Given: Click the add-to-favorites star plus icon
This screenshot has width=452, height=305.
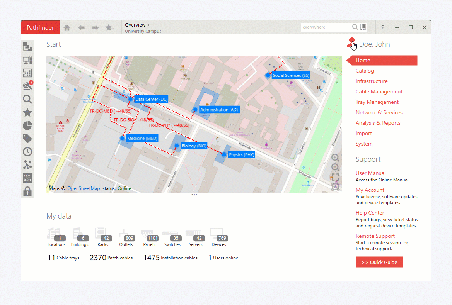Looking at the screenshot, I should pyautogui.click(x=110, y=28).
